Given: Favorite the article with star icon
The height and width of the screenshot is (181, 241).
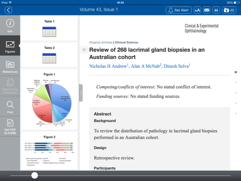Looking at the screenshot, I should pos(84,50).
